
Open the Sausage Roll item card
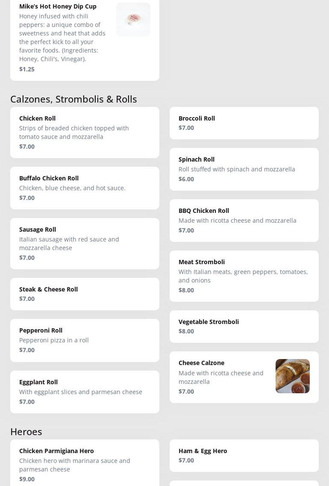click(x=85, y=243)
